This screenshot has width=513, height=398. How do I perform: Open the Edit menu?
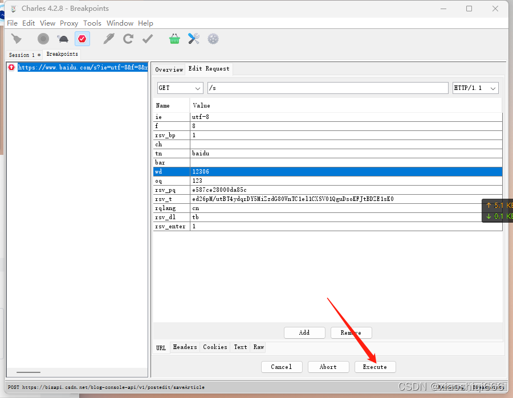coord(28,23)
